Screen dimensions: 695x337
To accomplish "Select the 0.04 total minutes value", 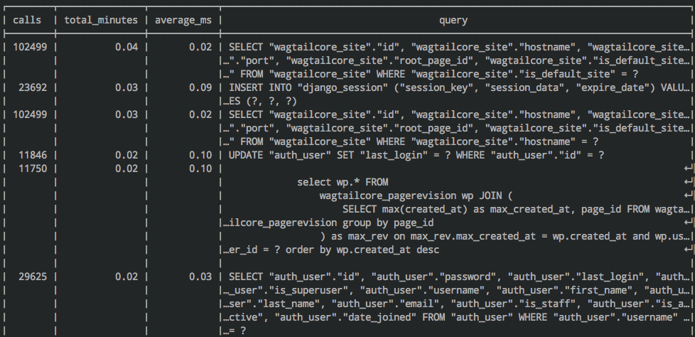I will click(x=126, y=48).
